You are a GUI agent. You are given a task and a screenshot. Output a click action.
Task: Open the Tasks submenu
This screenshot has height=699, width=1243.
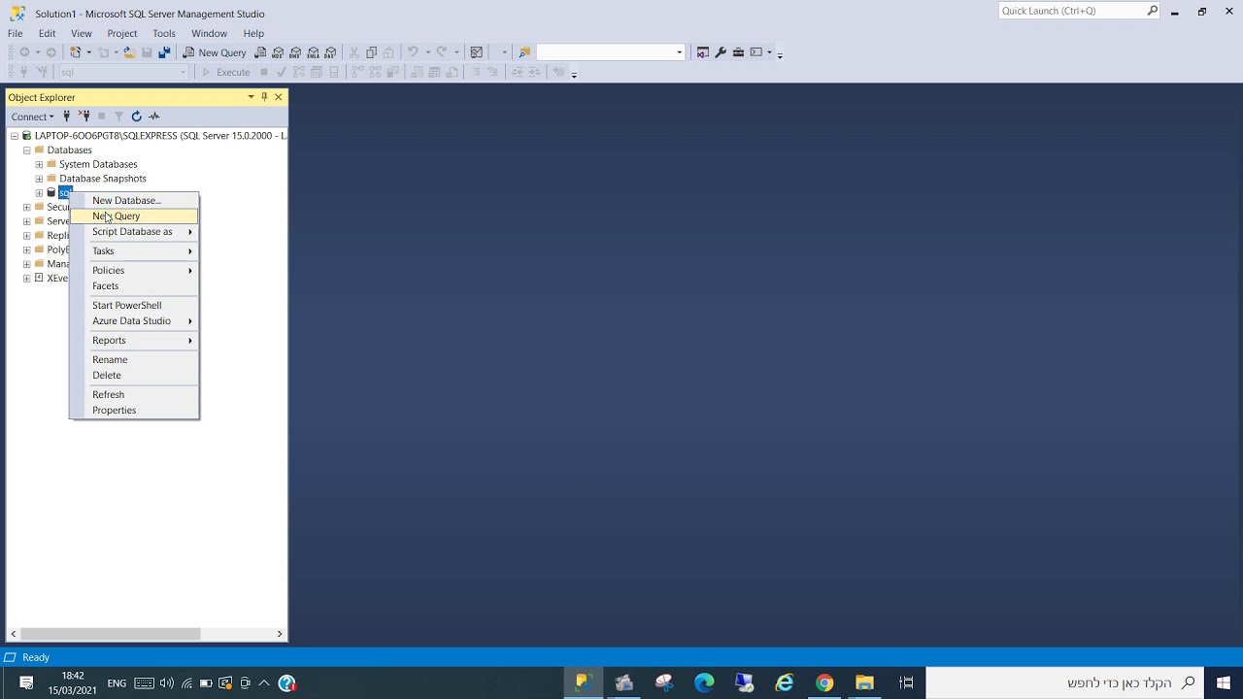(x=134, y=250)
